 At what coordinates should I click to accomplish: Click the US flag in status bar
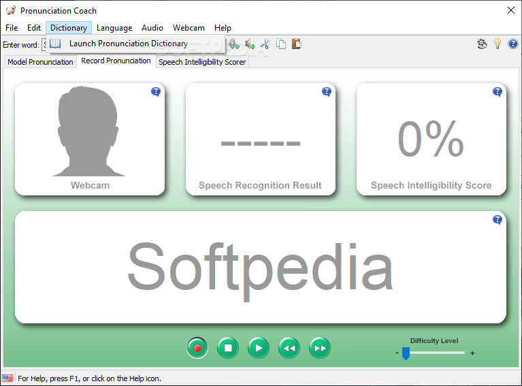click(x=7, y=378)
